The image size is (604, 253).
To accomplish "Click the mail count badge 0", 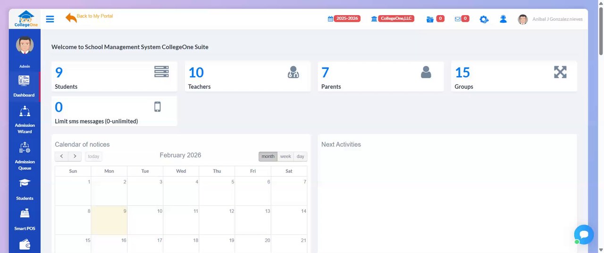I will pos(465,18).
